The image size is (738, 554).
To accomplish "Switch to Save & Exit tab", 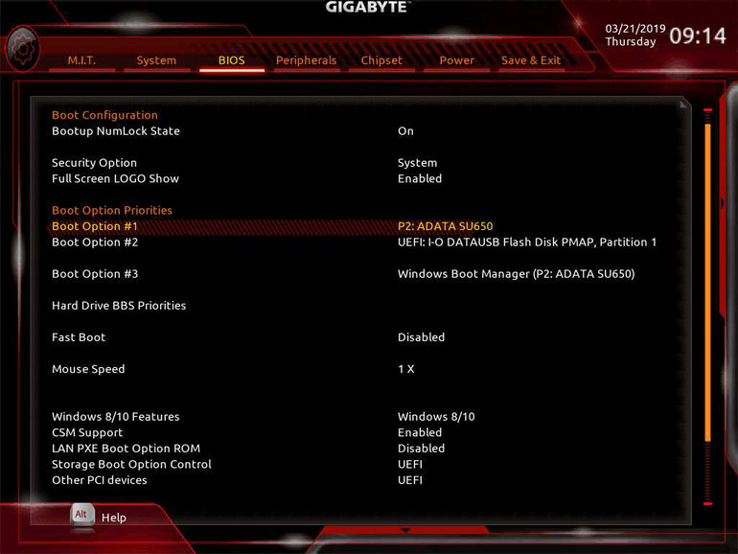I will point(531,60).
